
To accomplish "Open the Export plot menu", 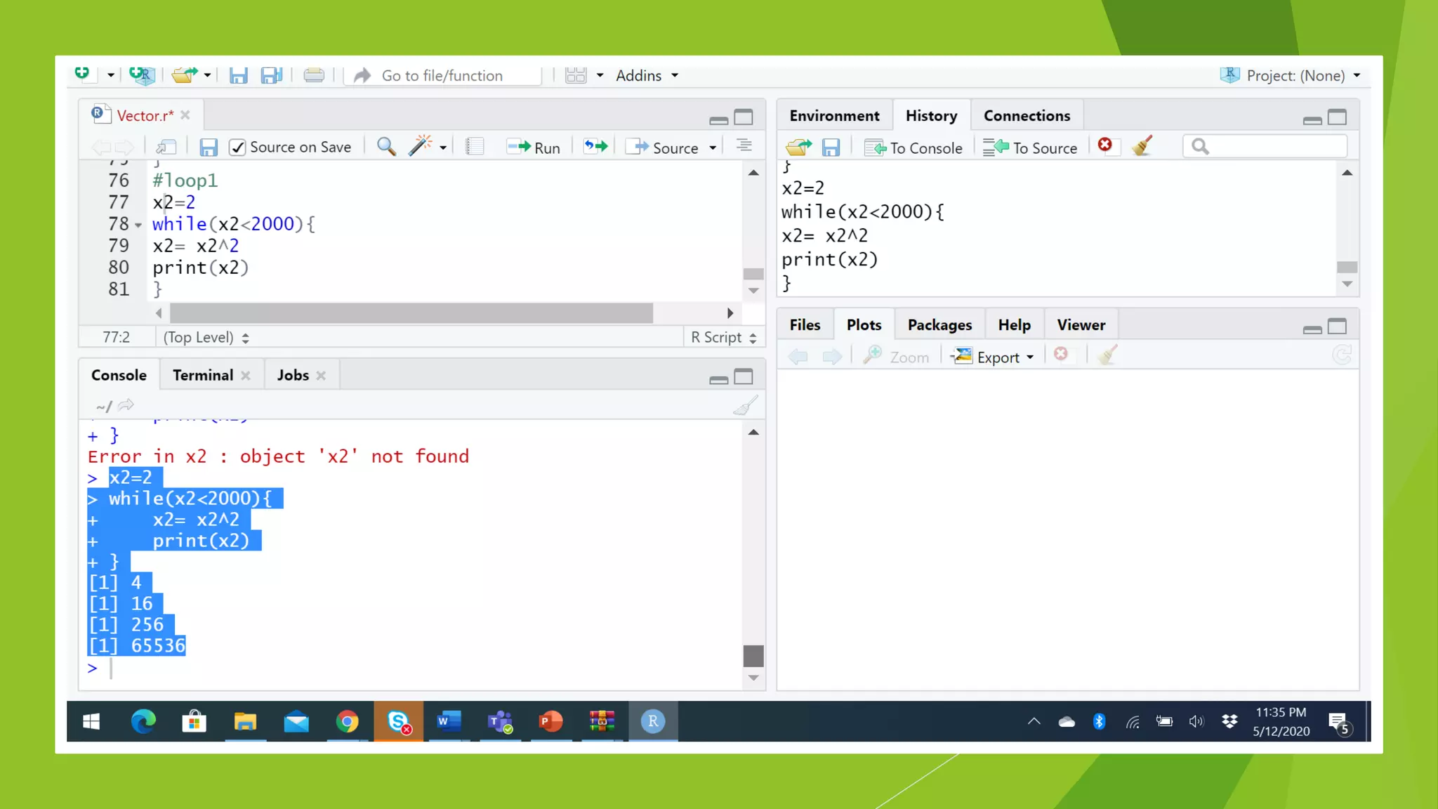I will coord(993,357).
